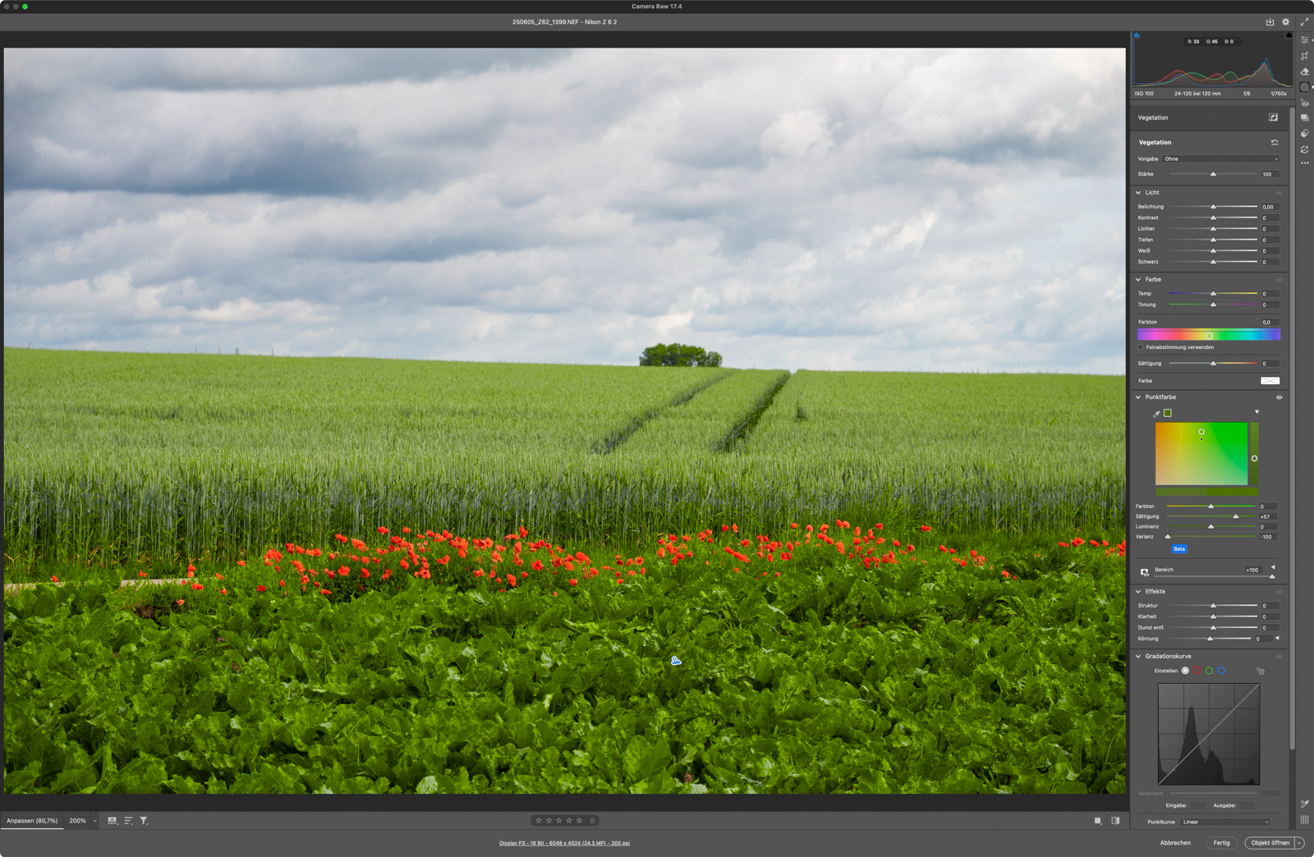Click the Anpassen (80,7%) zoom button
The width and height of the screenshot is (1314, 857).
32,821
